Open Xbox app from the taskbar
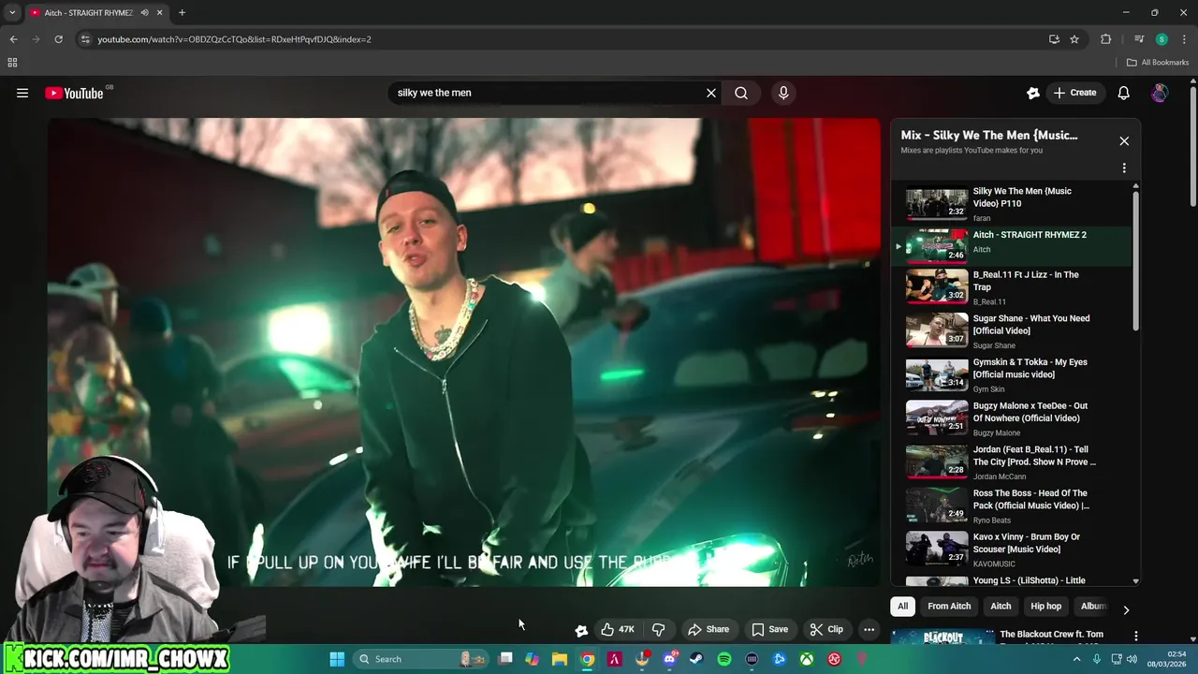Screen dimensions: 1198x674 click(x=807, y=659)
